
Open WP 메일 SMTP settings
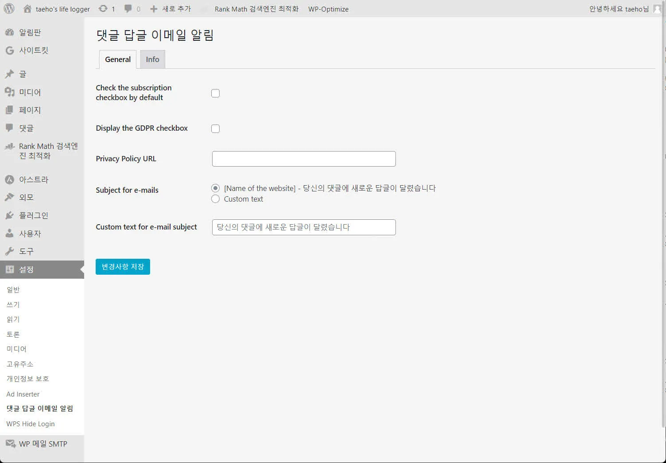coord(43,444)
